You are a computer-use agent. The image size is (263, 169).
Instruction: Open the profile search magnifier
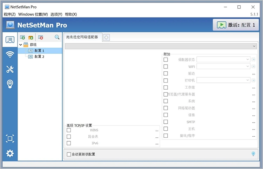click(x=57, y=37)
